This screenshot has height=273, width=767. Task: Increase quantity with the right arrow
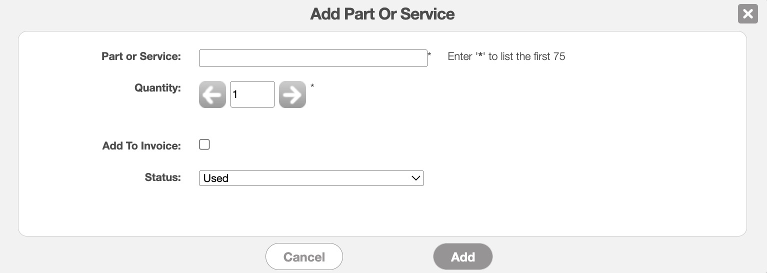pyautogui.click(x=292, y=94)
